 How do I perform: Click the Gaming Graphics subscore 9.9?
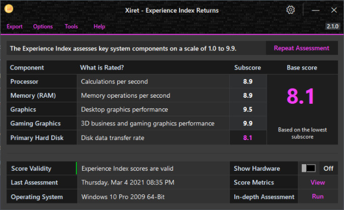click(247, 123)
